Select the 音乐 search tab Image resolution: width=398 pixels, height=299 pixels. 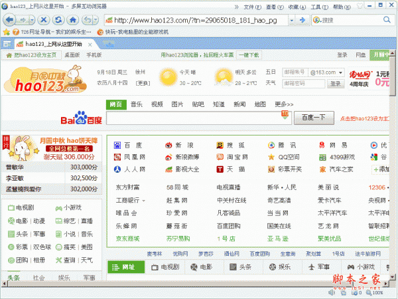pos(137,104)
